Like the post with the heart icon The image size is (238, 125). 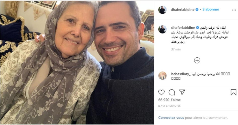coord(161,92)
